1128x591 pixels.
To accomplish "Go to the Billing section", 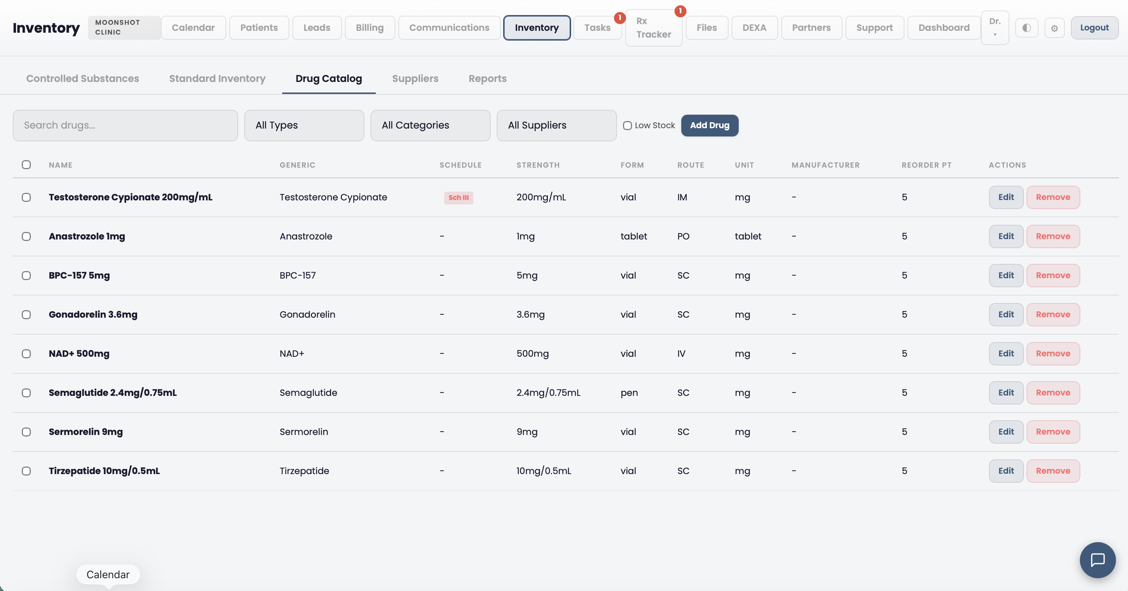I will coord(370,27).
